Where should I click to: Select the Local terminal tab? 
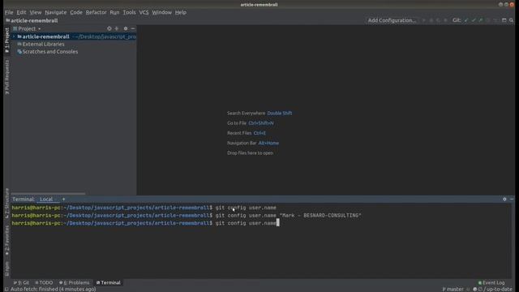click(x=46, y=200)
